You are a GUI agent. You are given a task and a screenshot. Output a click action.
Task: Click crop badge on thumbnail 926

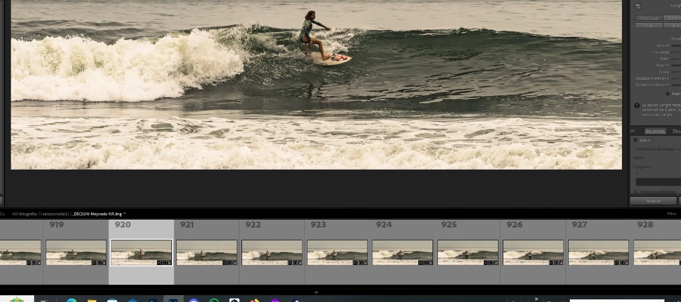pos(557,263)
